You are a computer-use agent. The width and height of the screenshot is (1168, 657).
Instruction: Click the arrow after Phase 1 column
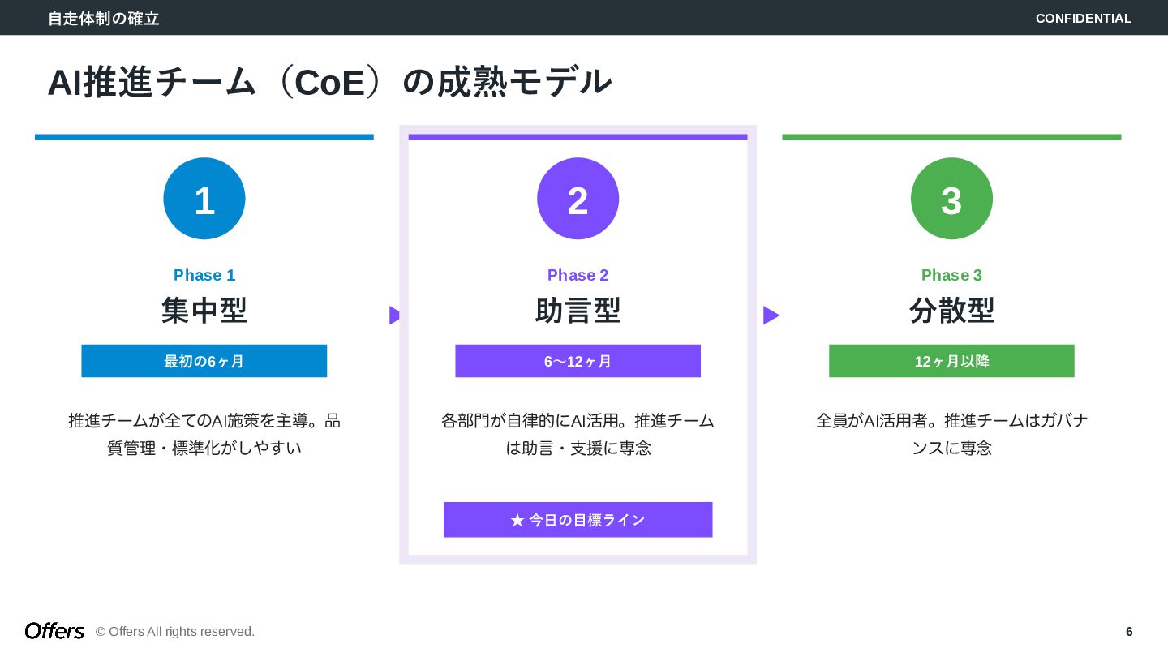[394, 316]
